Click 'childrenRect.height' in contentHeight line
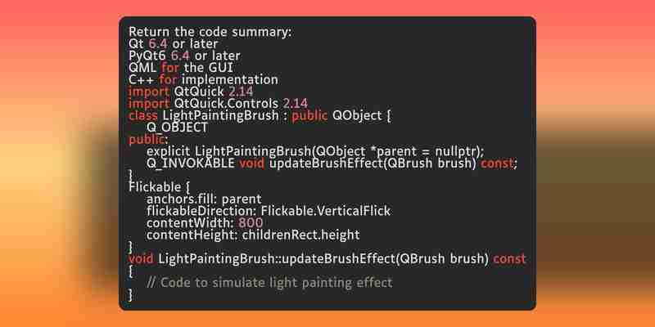The image size is (655, 327). tap(300, 235)
